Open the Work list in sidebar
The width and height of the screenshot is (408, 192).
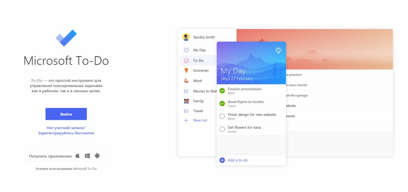198,81
